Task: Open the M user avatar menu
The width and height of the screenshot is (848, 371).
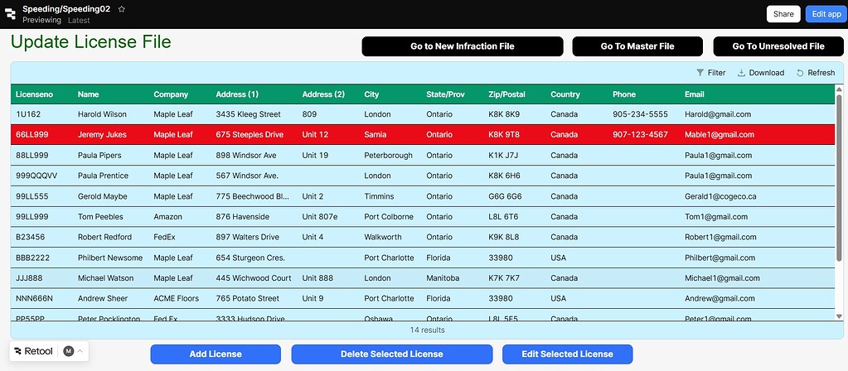Action: (x=68, y=351)
